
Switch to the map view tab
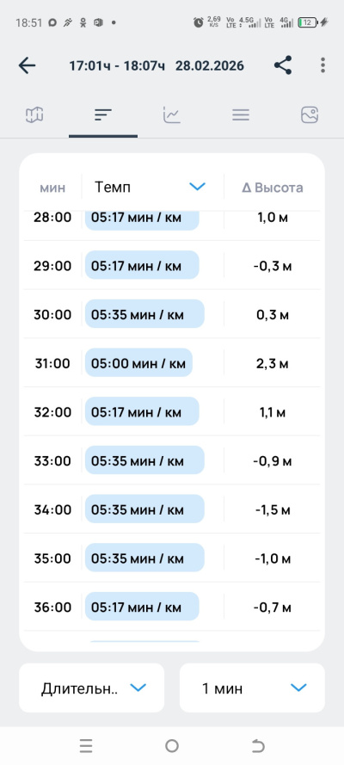(34, 115)
